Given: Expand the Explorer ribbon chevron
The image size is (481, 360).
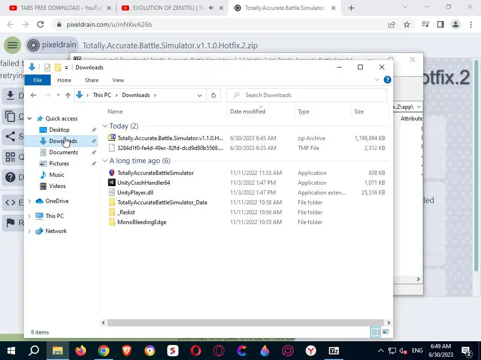Looking at the screenshot, I should tap(377, 80).
